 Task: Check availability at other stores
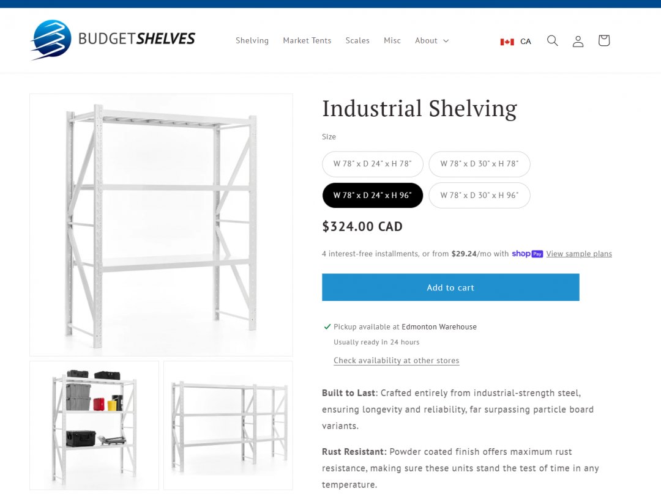(x=396, y=361)
